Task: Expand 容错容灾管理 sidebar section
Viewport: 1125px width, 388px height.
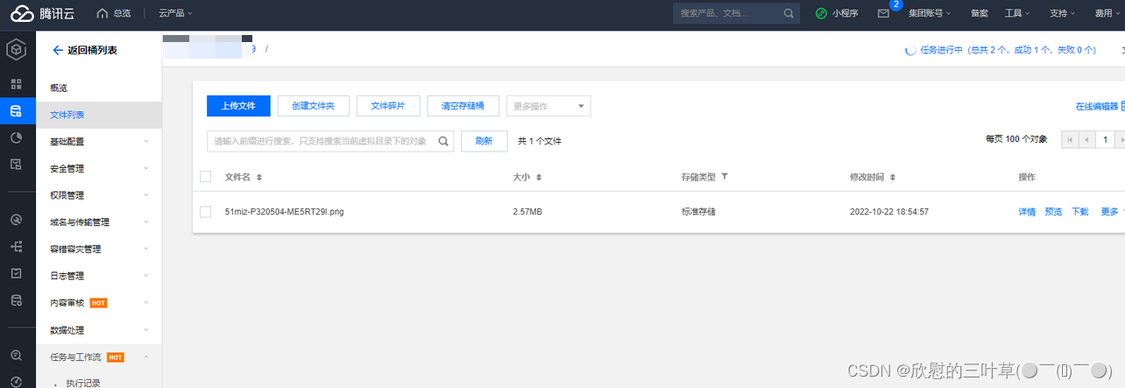Action: 99,249
